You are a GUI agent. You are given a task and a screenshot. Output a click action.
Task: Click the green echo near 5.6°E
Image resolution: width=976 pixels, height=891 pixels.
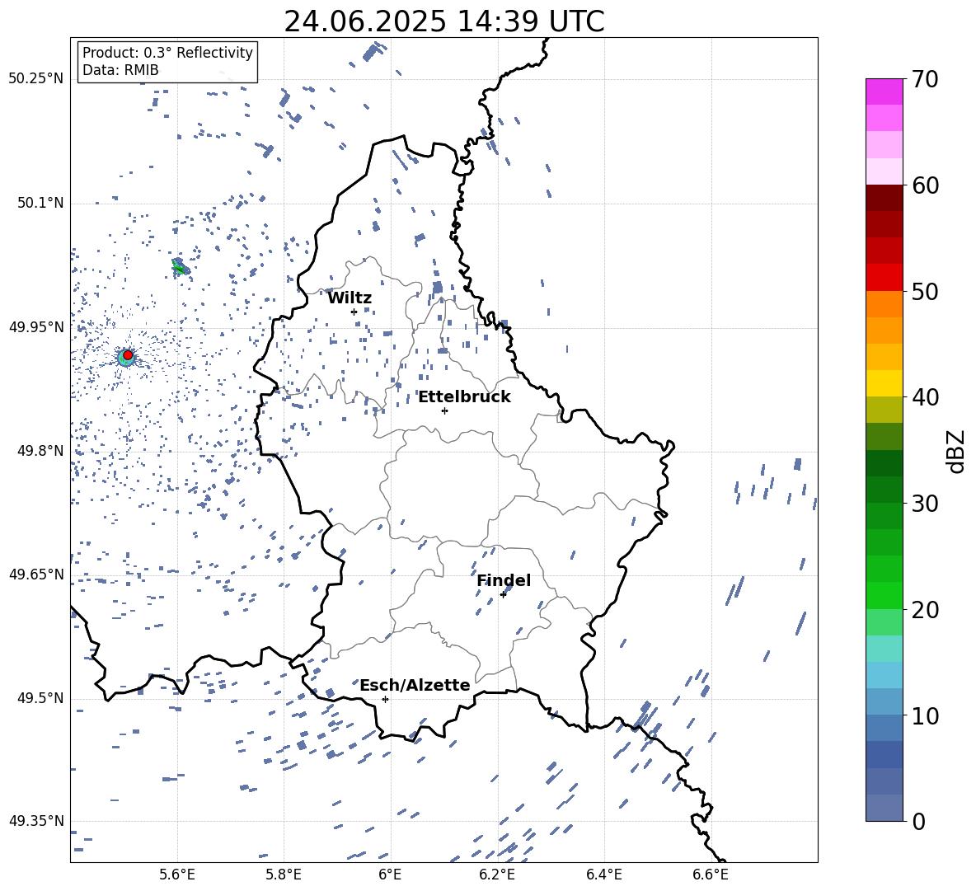click(180, 268)
